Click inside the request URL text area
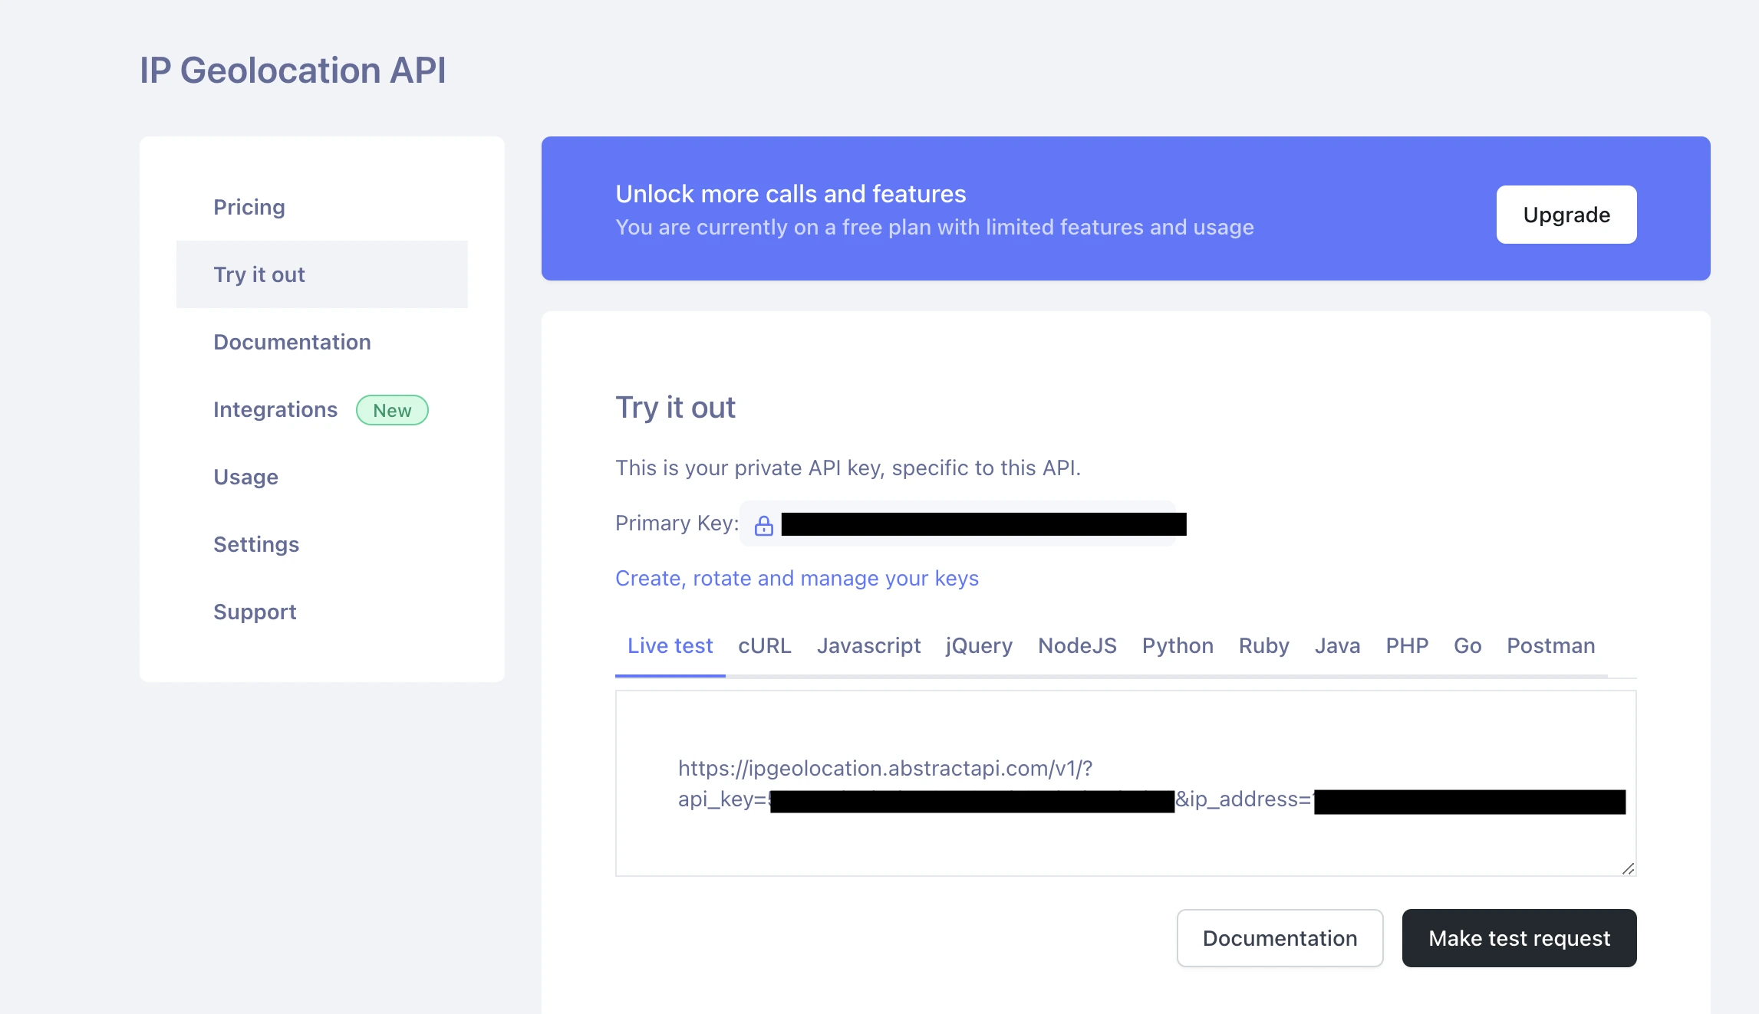Image resolution: width=1759 pixels, height=1014 pixels. [1125, 783]
